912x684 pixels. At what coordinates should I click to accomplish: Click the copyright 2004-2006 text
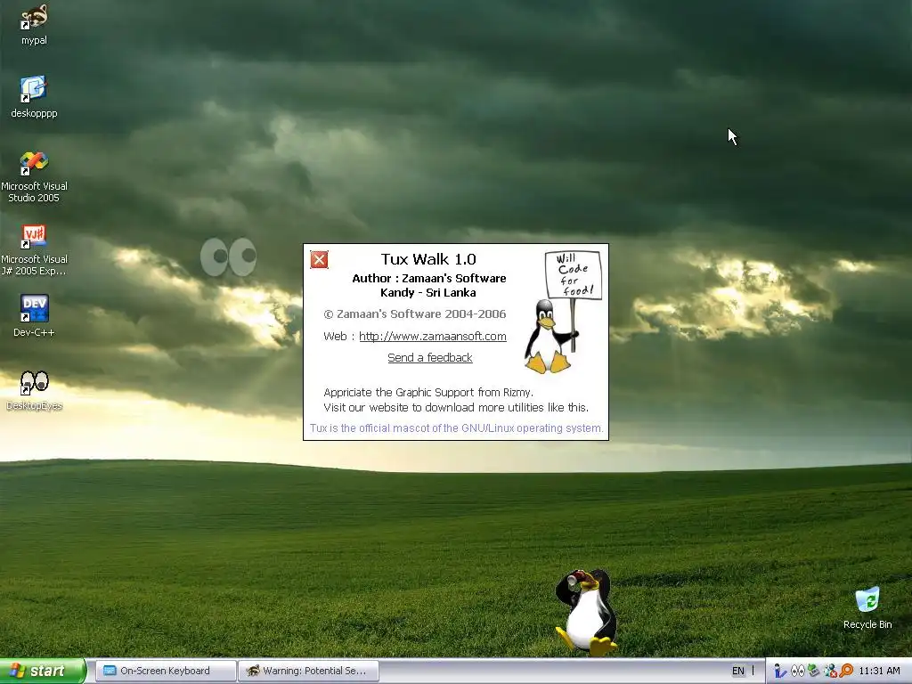coord(415,314)
